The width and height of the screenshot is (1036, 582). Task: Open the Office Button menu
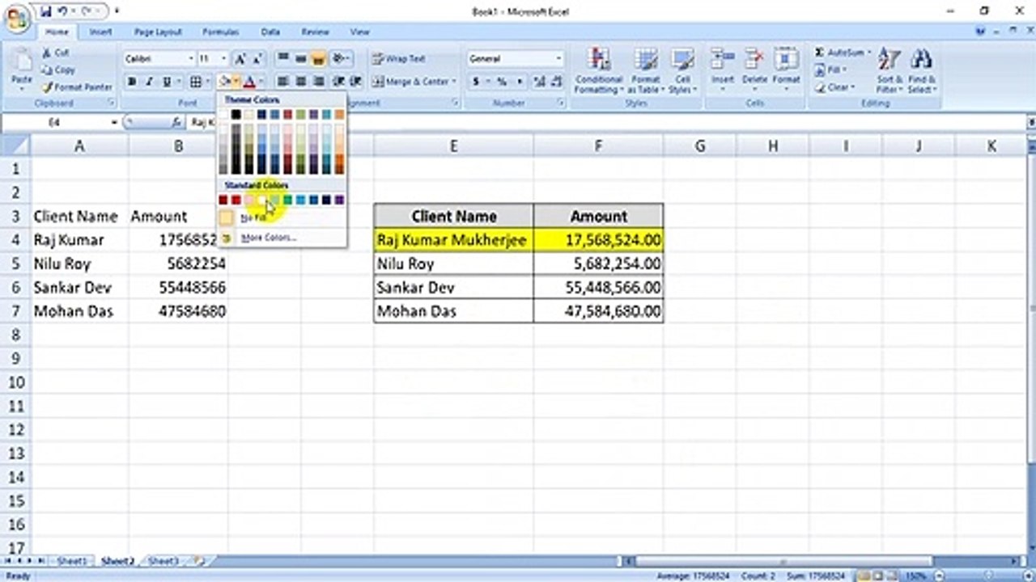[17, 20]
